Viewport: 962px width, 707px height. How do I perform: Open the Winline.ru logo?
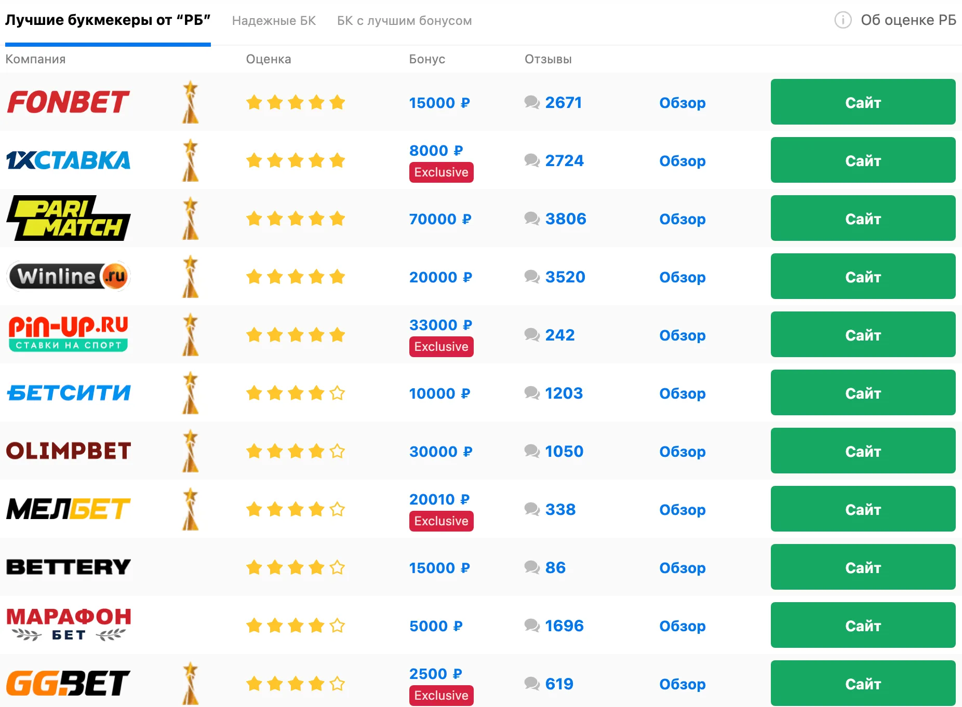tap(68, 276)
